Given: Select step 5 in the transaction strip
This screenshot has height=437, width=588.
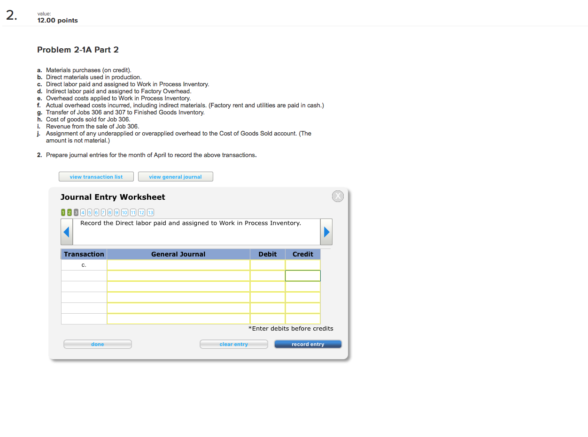Looking at the screenshot, I should (89, 212).
